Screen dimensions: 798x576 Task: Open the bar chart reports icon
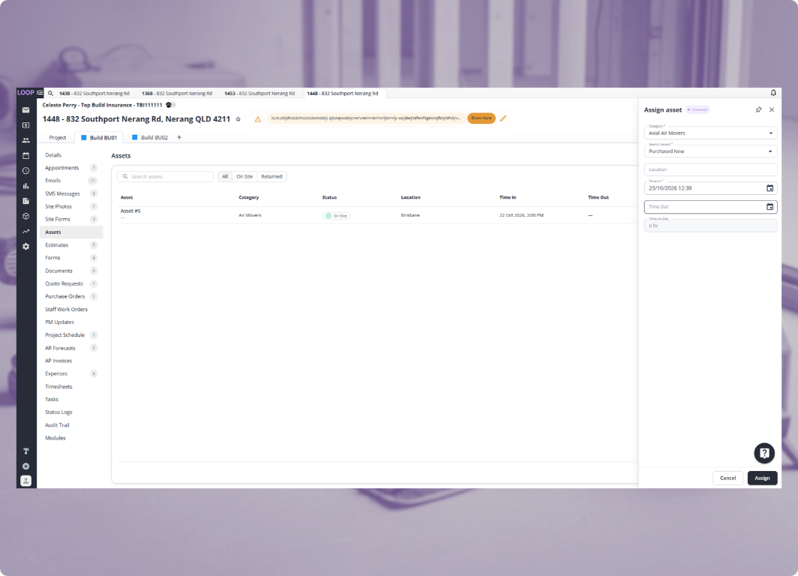pyautogui.click(x=26, y=186)
